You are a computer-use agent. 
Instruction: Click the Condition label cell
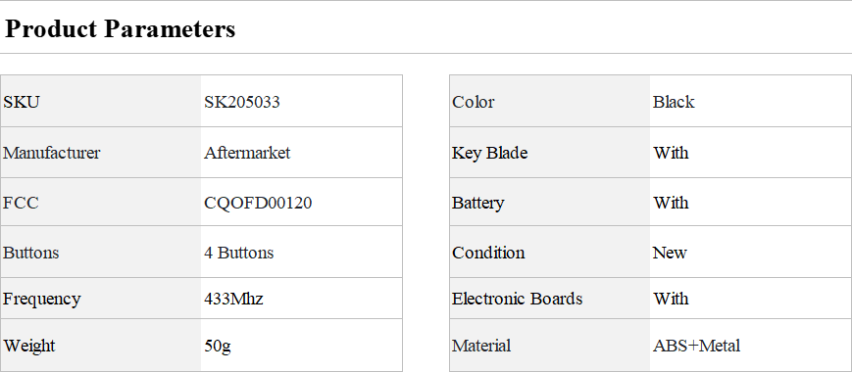[x=550, y=253]
